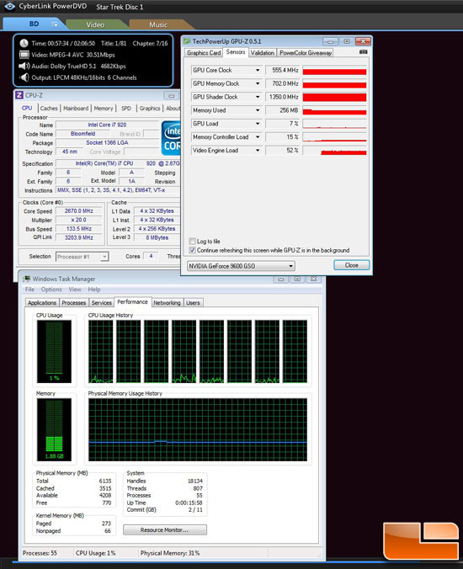This screenshot has height=569, width=463.
Task: Click the Video Engine Load graph
Action: coord(334,150)
